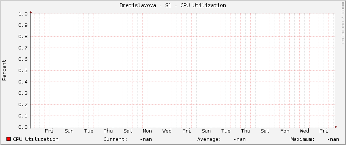
Task: Click the 0.4 y-axis value
Action: tap(23, 82)
